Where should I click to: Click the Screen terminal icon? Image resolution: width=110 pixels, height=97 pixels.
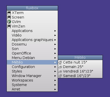[x=9, y=17]
